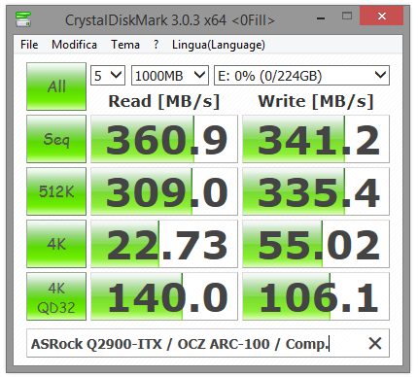Click the CrystalDiskMark 3.0.3 x64 title text
418x377 pixels.
tap(170, 20)
